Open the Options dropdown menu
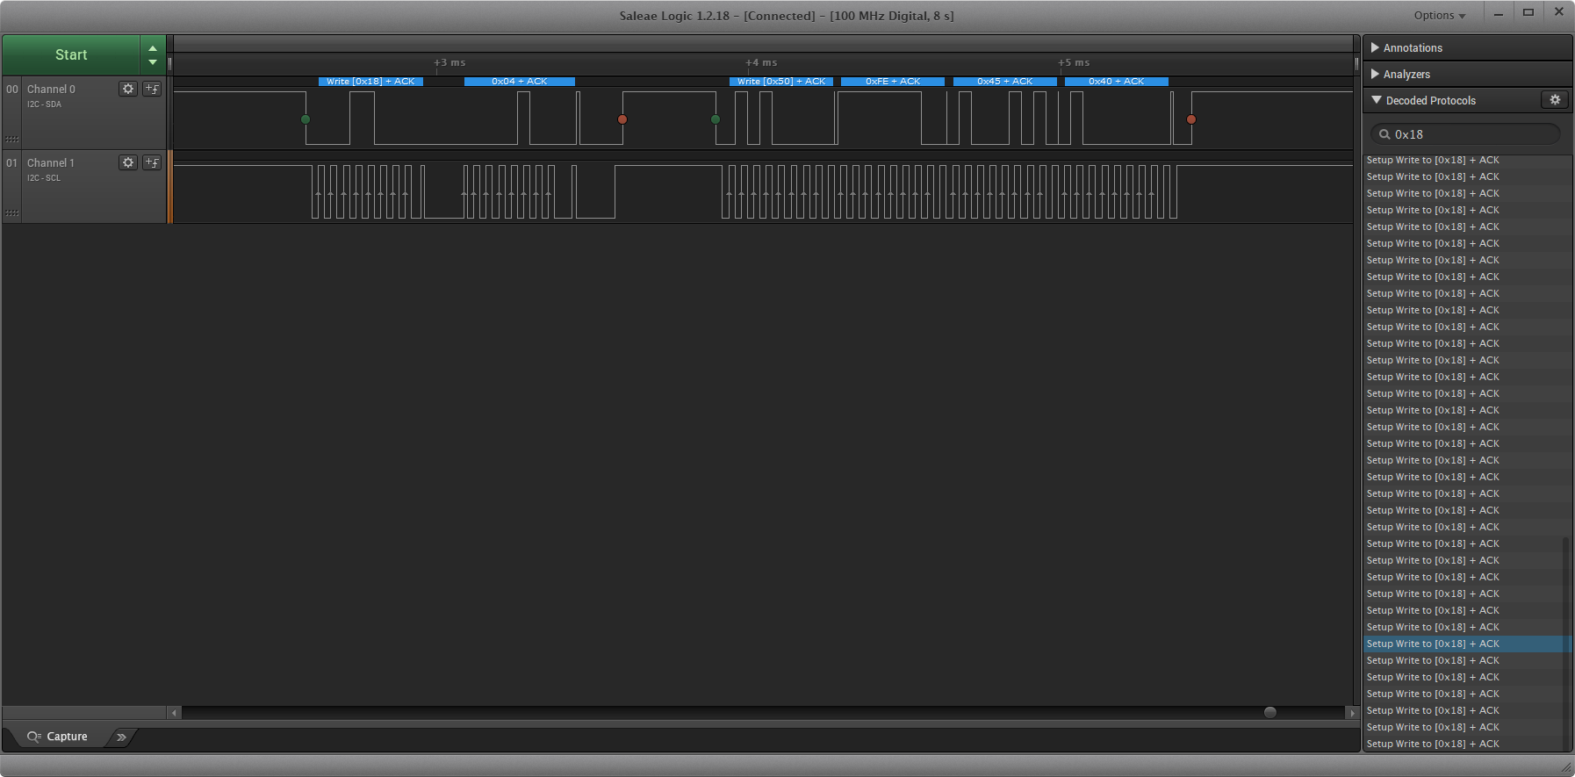 (x=1440, y=15)
